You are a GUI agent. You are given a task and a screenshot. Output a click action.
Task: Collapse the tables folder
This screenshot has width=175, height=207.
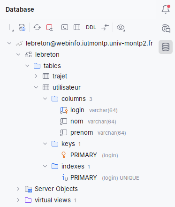pyautogui.click(x=27, y=66)
